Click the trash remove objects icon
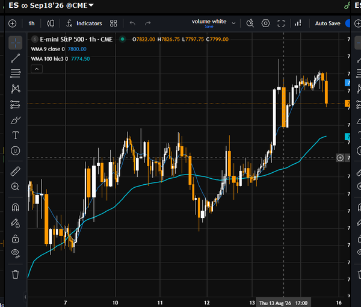Image resolution: width=361 pixels, height=307 pixels. click(x=16, y=274)
